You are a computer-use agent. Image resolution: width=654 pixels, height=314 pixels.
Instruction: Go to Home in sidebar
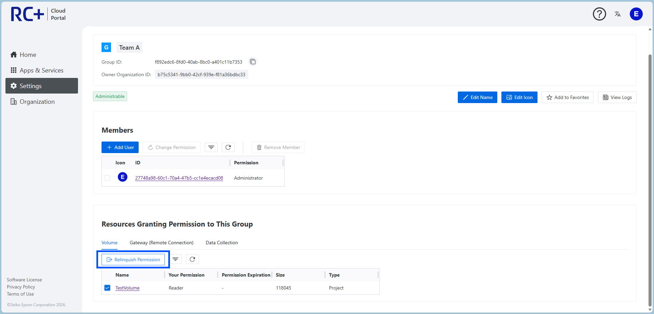(x=42, y=54)
